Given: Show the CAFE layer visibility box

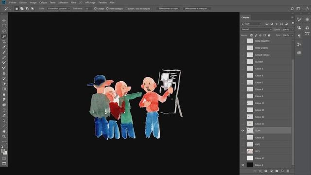Looking at the screenshot, I should click(x=243, y=144).
